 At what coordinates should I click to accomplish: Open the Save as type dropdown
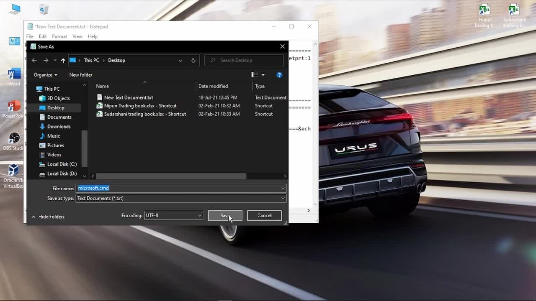(283, 198)
